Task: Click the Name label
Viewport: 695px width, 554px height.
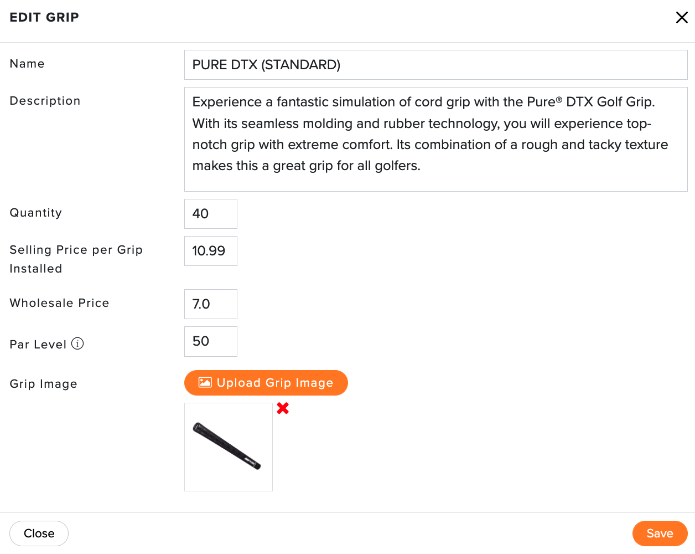Action: click(x=27, y=64)
